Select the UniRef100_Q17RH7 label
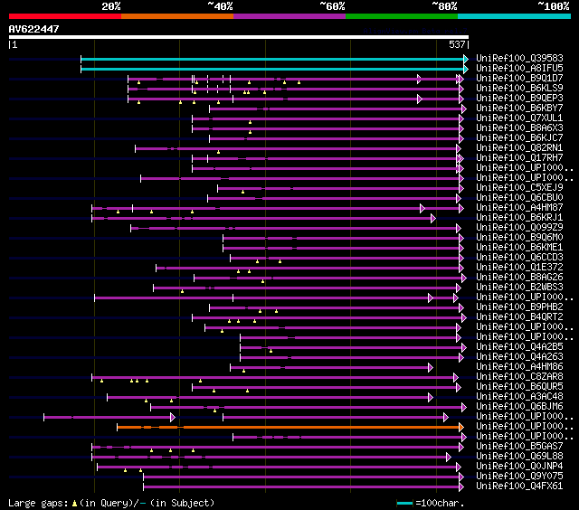579x510 pixels. (519, 158)
